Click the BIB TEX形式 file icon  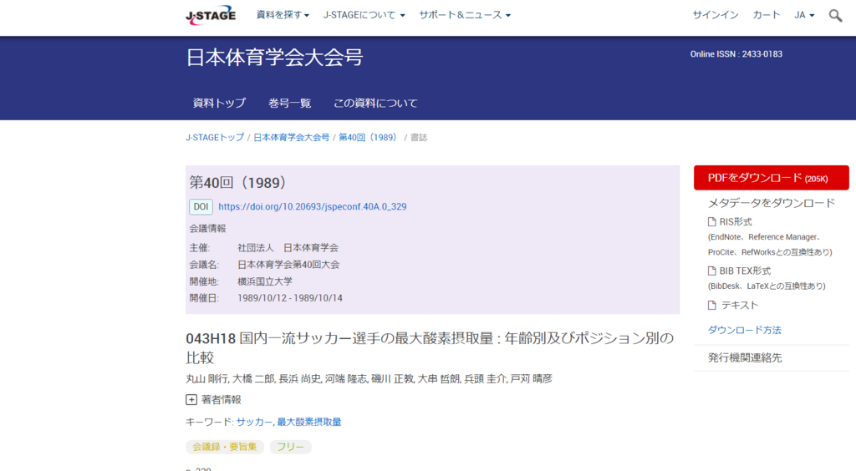[712, 271]
